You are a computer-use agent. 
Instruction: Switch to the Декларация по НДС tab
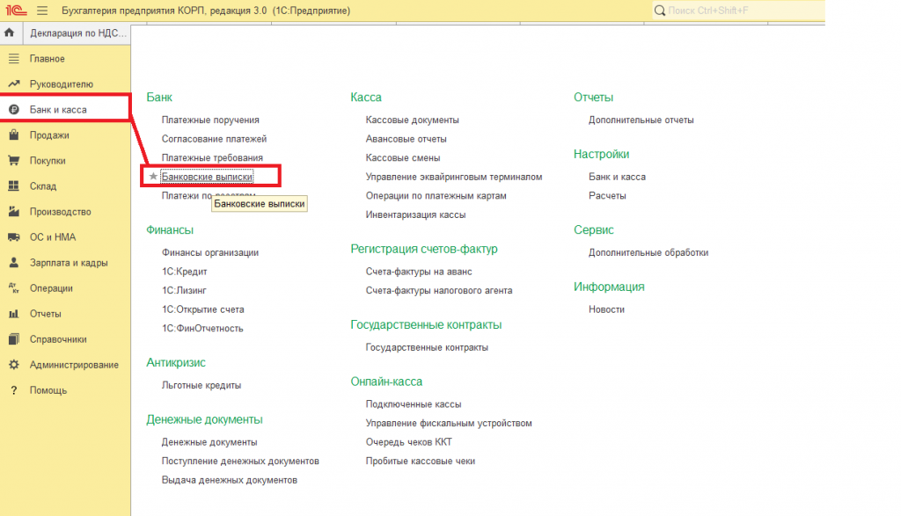pos(77,33)
